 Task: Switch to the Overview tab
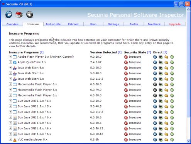coord(12,24)
